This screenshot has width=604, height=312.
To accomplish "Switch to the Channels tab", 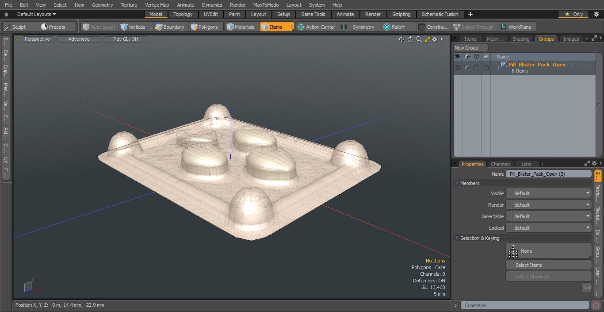I will click(501, 164).
